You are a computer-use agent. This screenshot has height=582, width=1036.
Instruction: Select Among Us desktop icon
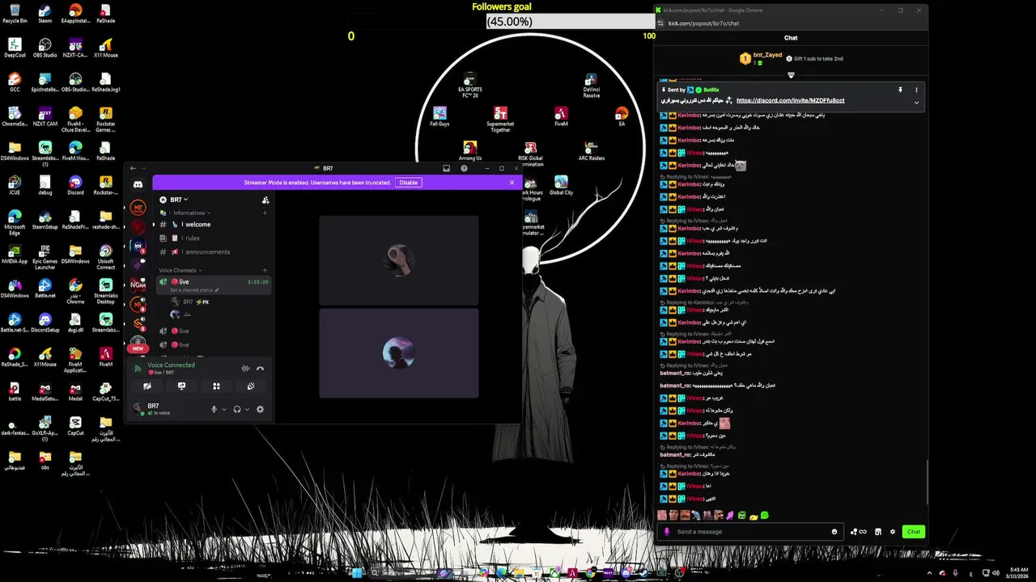coord(469,151)
